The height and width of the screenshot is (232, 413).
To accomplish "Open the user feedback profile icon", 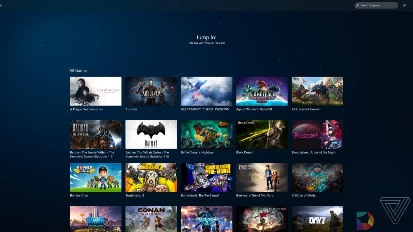I will [x=404, y=5].
